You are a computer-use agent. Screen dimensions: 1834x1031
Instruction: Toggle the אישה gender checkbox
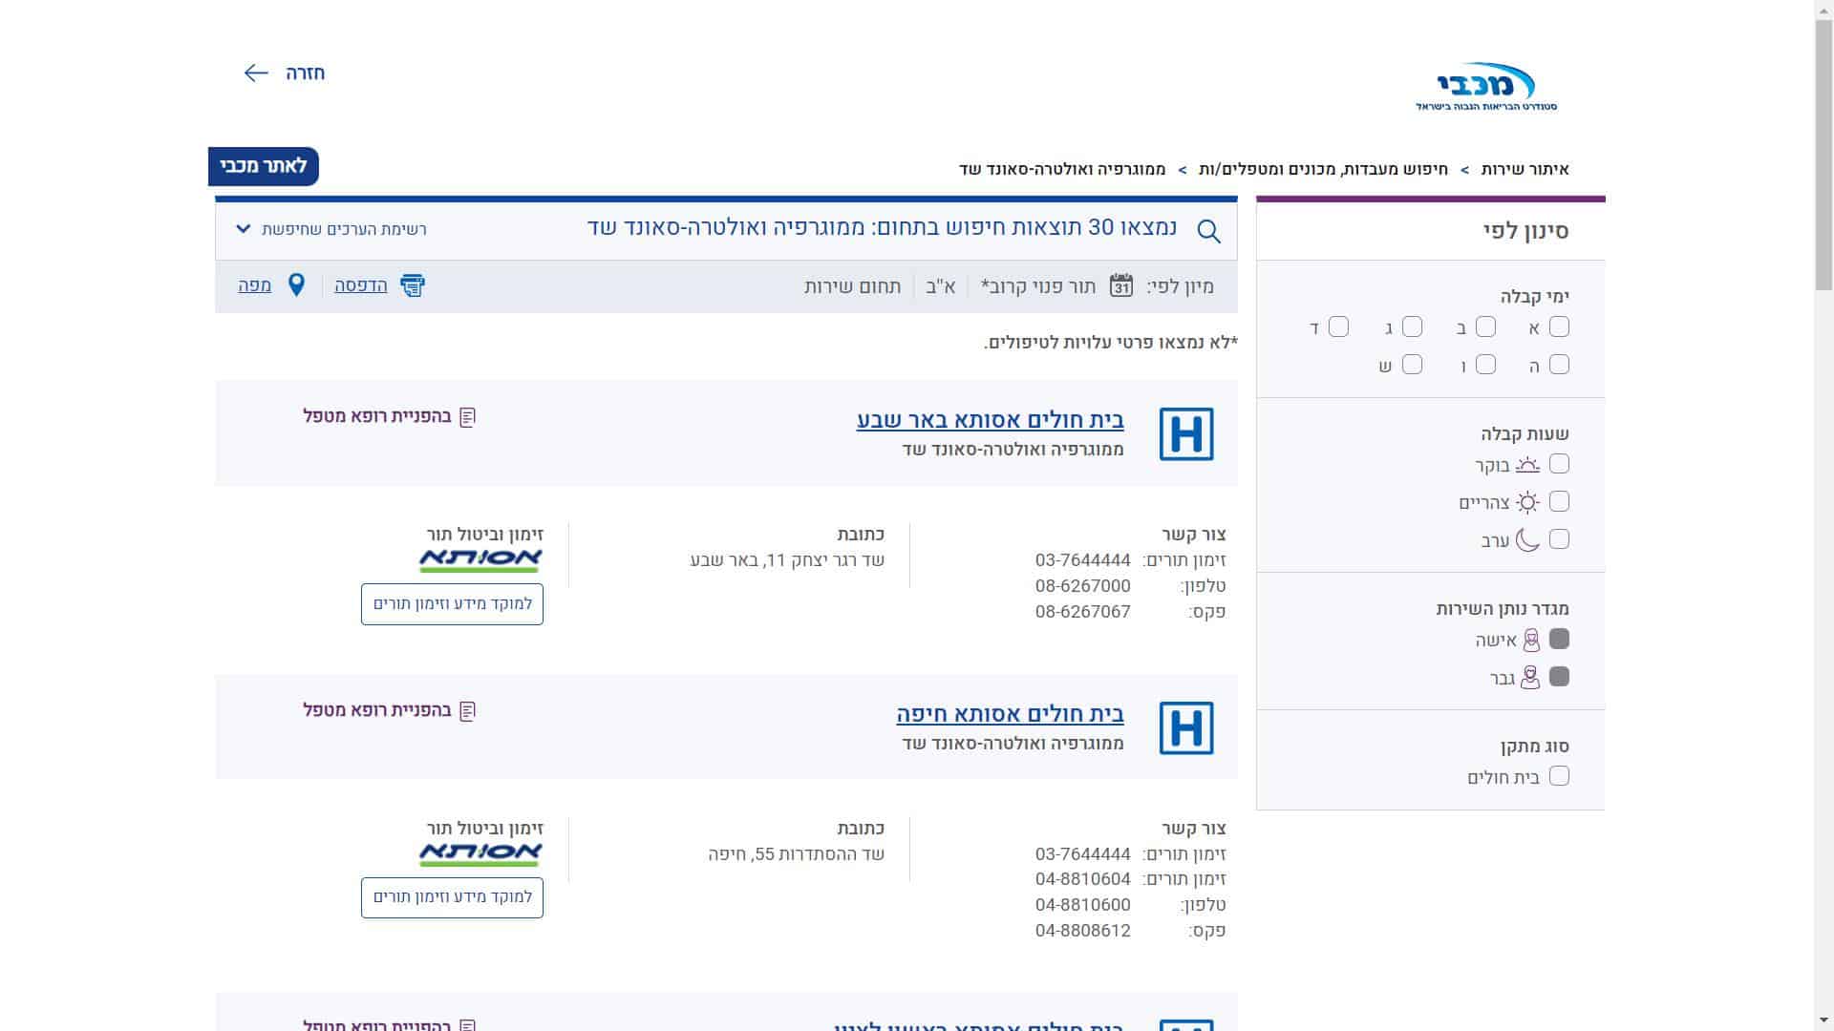coord(1559,639)
